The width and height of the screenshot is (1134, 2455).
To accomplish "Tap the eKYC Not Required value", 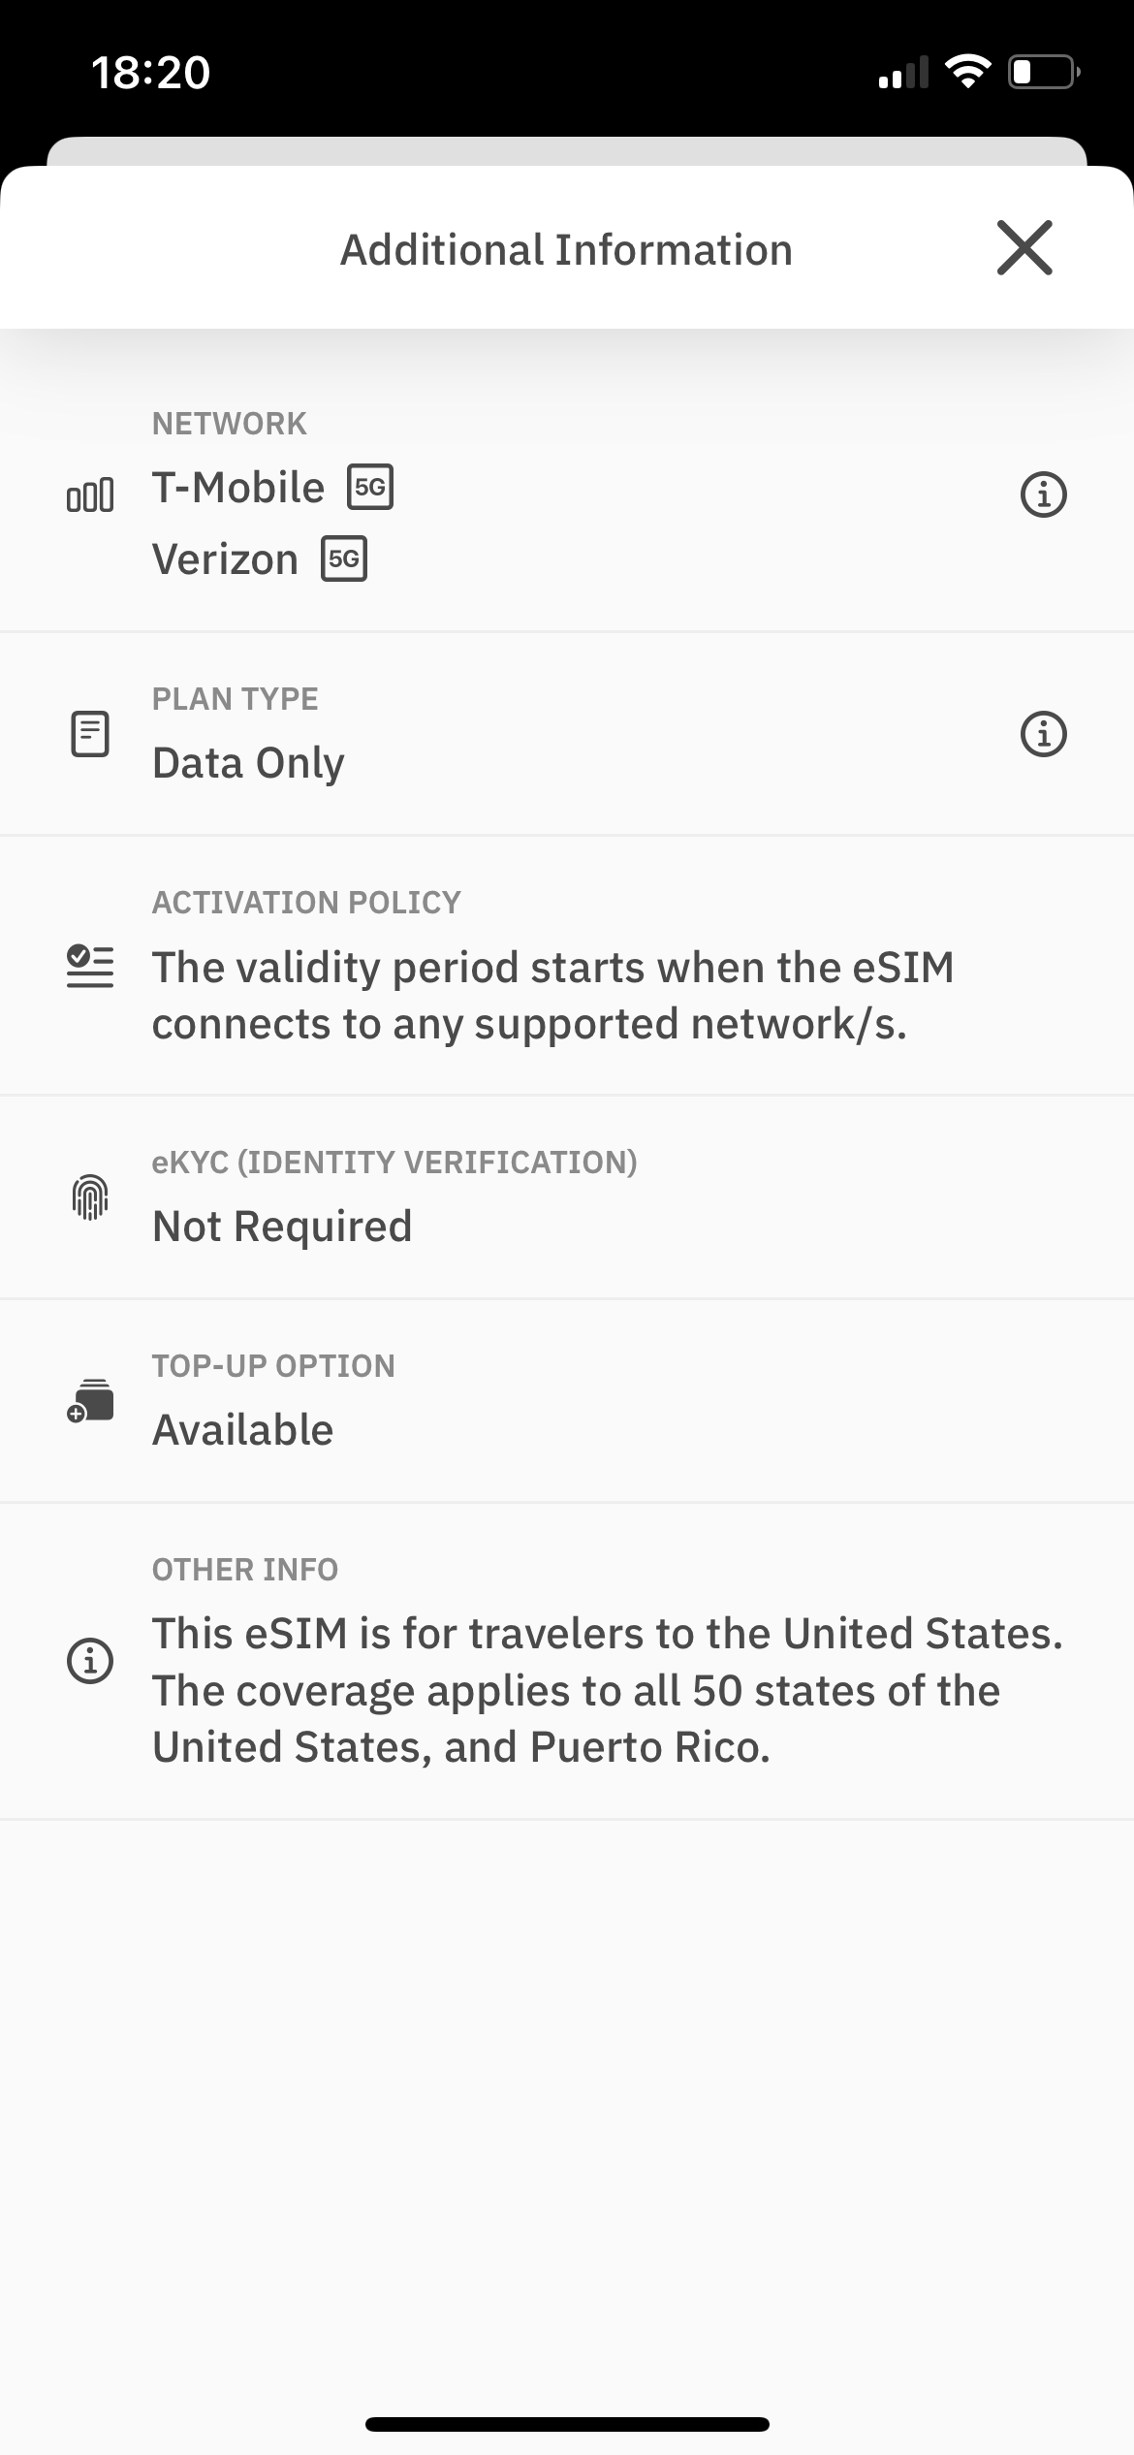I will coord(282,1227).
